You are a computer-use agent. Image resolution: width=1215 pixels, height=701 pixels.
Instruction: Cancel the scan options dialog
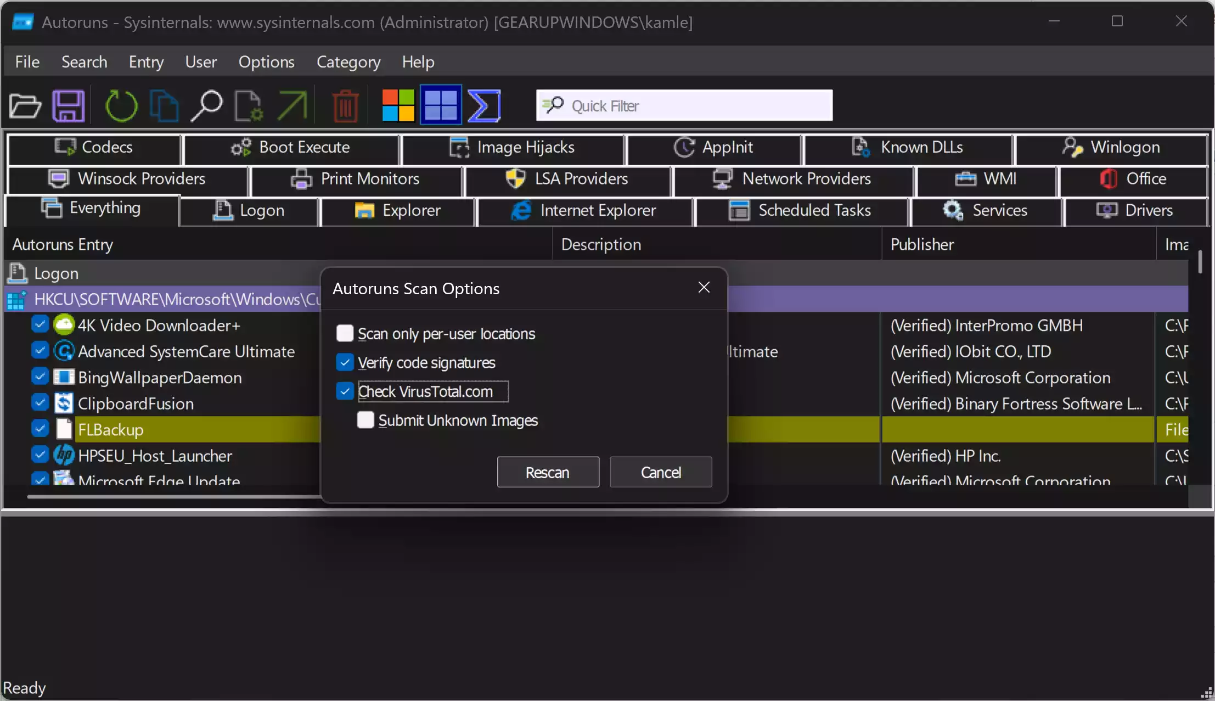[x=660, y=472]
